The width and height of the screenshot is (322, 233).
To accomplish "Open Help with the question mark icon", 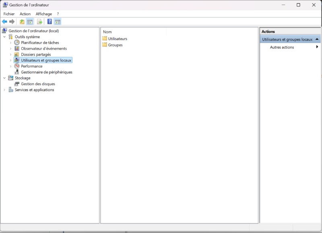I will [x=50, y=22].
